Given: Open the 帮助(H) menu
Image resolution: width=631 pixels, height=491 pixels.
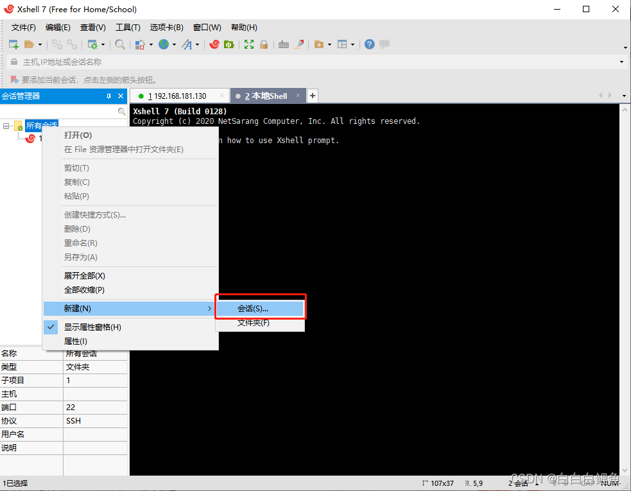Looking at the screenshot, I should (x=245, y=28).
